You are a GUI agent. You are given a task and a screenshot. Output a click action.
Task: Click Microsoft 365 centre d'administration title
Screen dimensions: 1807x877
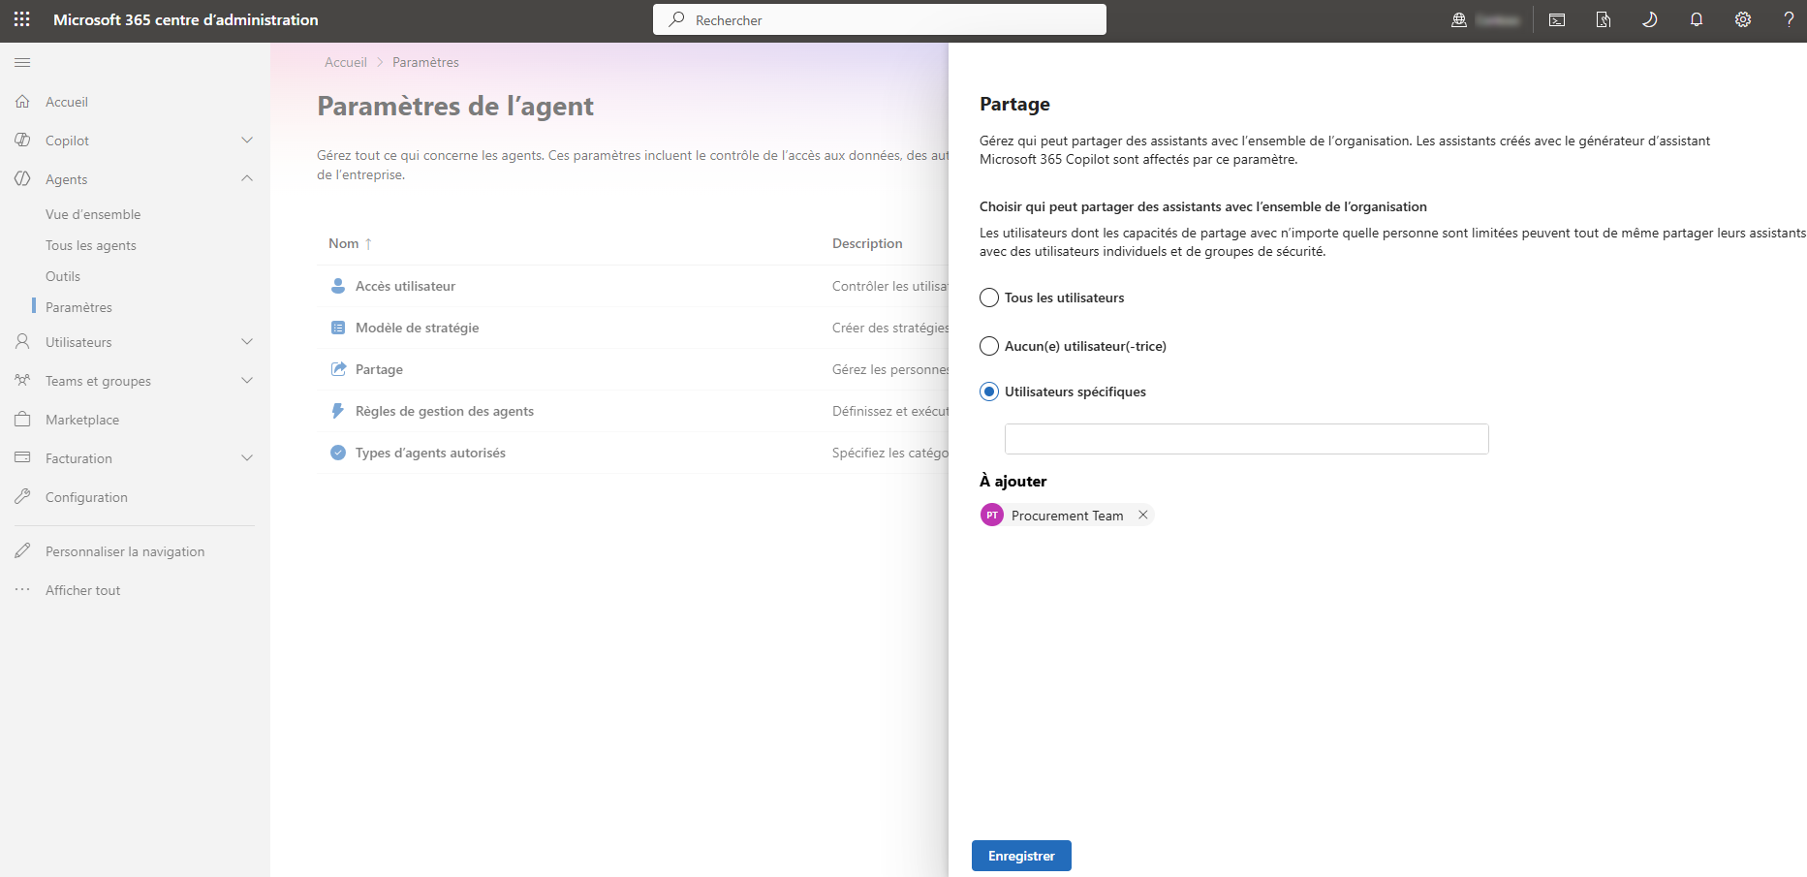coord(186,19)
